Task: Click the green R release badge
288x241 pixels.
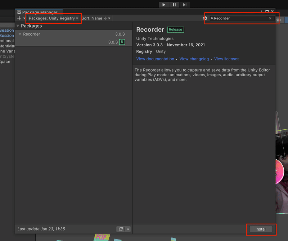Action: (122, 42)
